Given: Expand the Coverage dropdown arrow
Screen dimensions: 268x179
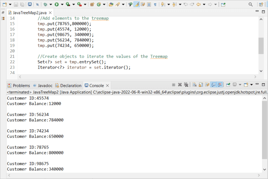Looking at the screenshot, I should click(x=73, y=4).
